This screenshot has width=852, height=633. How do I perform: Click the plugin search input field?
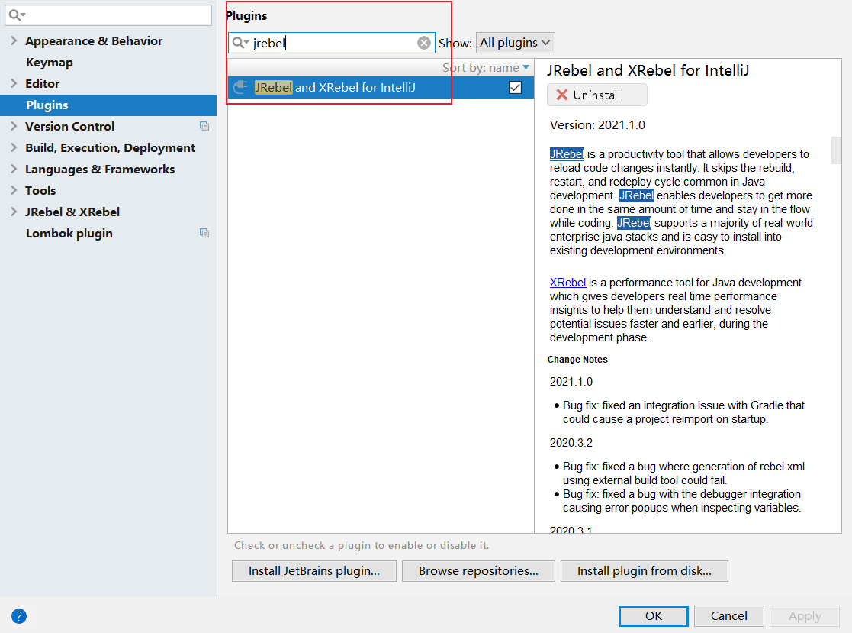coord(332,43)
